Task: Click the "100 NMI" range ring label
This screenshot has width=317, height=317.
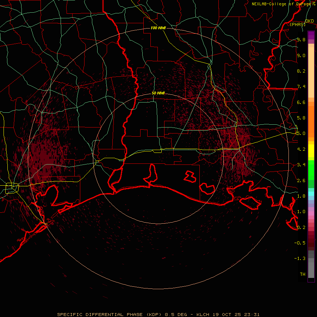Action: pyautogui.click(x=158, y=28)
